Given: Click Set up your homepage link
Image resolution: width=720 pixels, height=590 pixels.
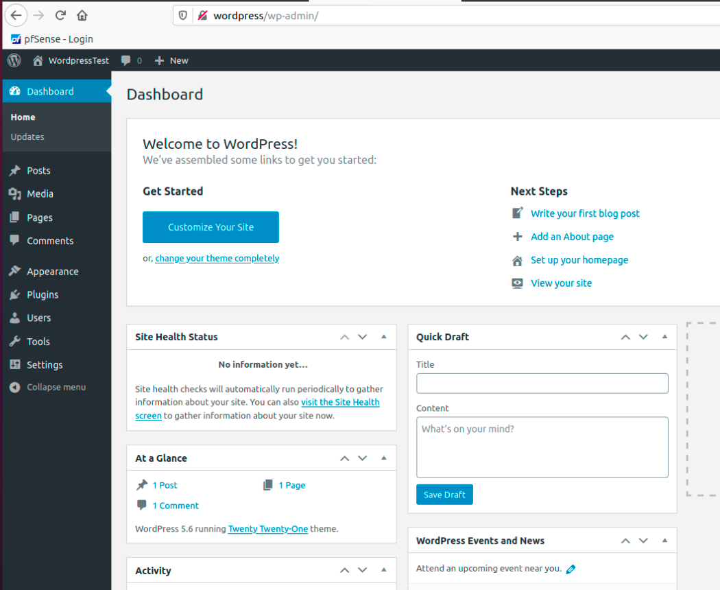Looking at the screenshot, I should pyautogui.click(x=579, y=260).
